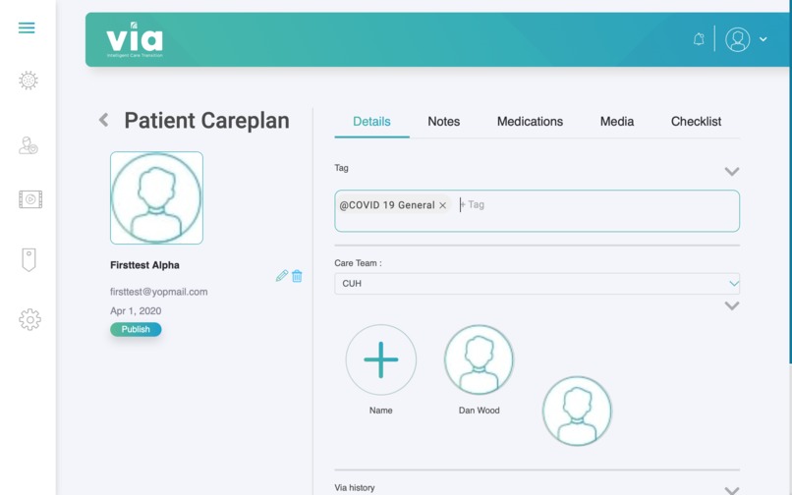Remove the @COVID 19 General tag
This screenshot has width=792, height=495.
pyautogui.click(x=442, y=205)
